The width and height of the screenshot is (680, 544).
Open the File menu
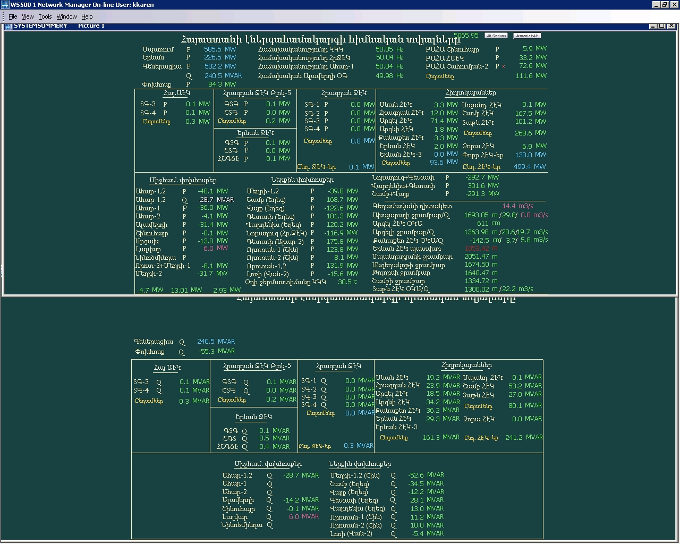pyautogui.click(x=13, y=16)
